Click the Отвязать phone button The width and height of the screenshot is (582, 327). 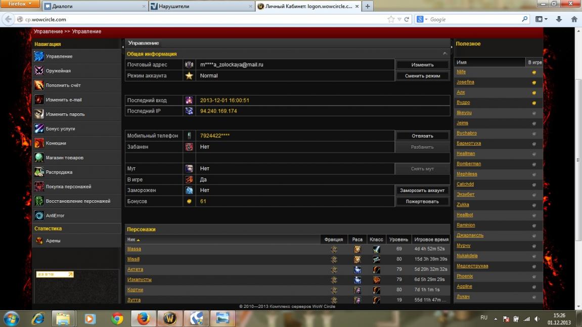pos(422,136)
